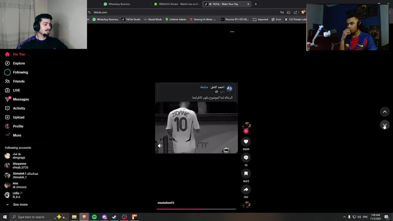Bookmark the video to favorites
This screenshot has height=221, width=393.
point(246,173)
